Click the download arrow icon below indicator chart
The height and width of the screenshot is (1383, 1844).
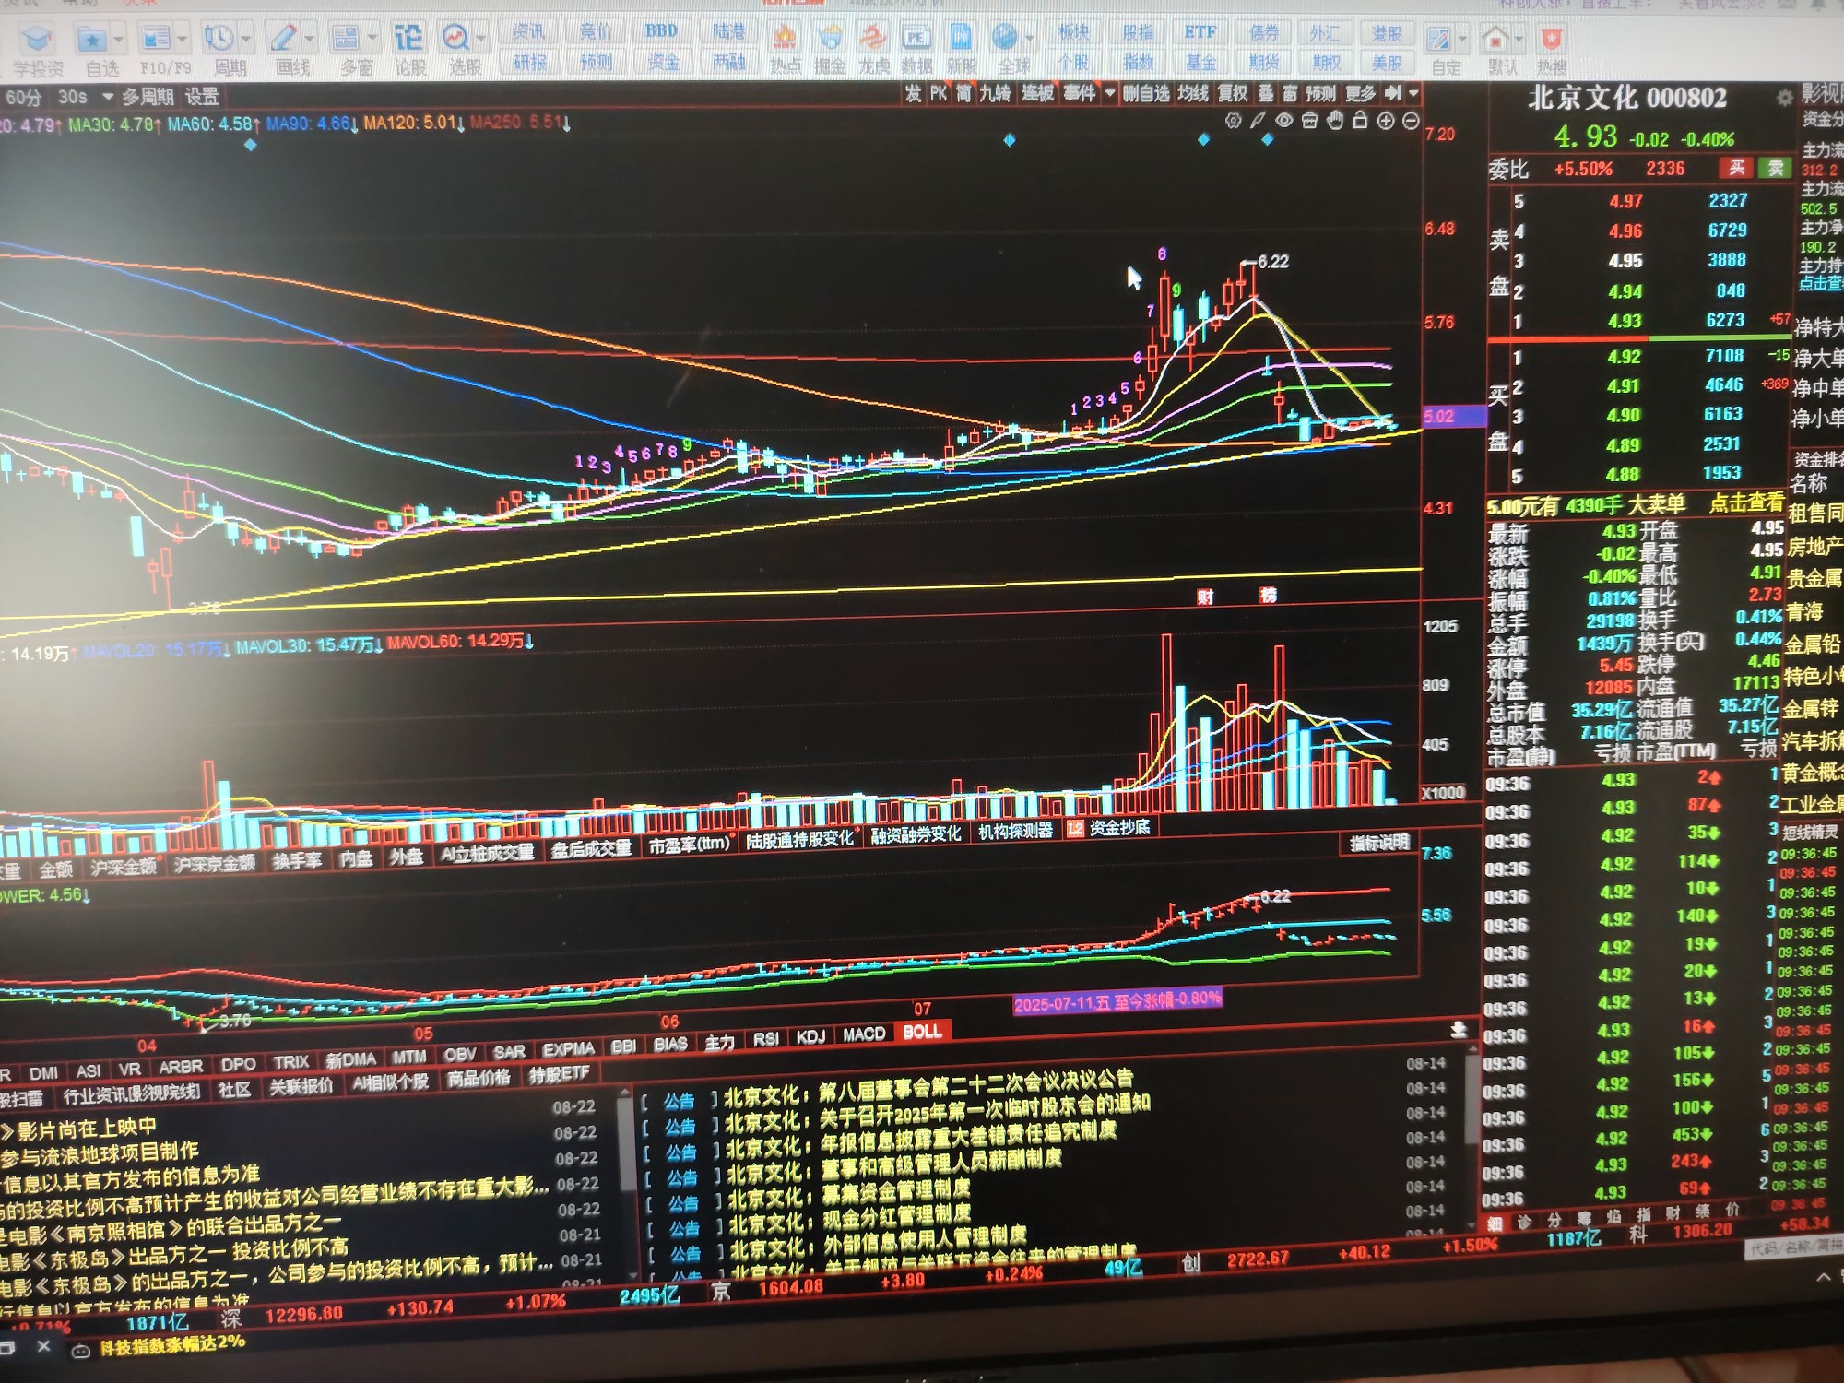[x=1459, y=1029]
